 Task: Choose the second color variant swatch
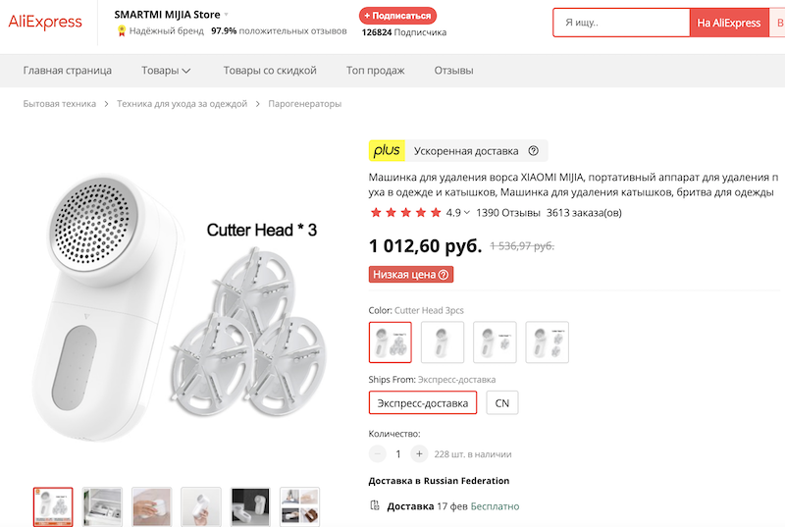(442, 342)
